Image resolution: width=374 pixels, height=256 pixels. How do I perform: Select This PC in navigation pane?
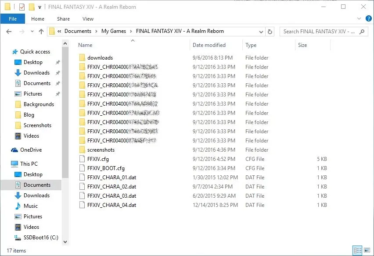(x=29, y=164)
